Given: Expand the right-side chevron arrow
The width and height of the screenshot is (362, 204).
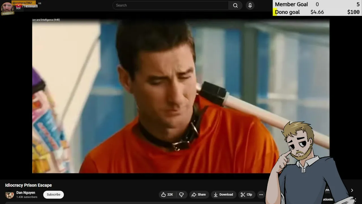Looking at the screenshot, I should 352,190.
